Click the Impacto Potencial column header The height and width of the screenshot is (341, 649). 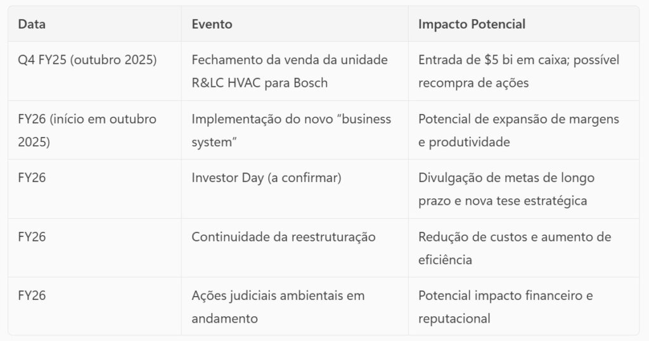pyautogui.click(x=472, y=25)
